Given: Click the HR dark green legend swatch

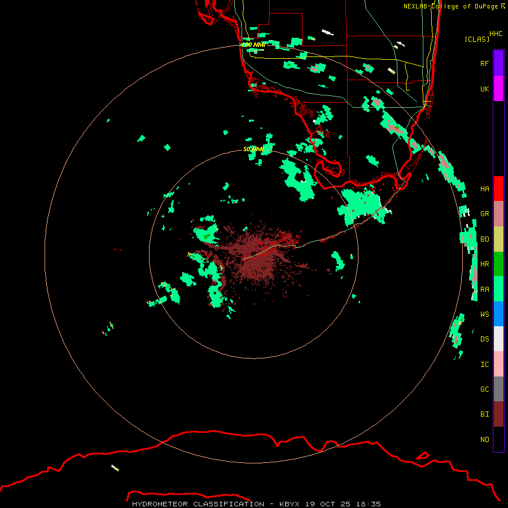Looking at the screenshot, I should coord(498,264).
